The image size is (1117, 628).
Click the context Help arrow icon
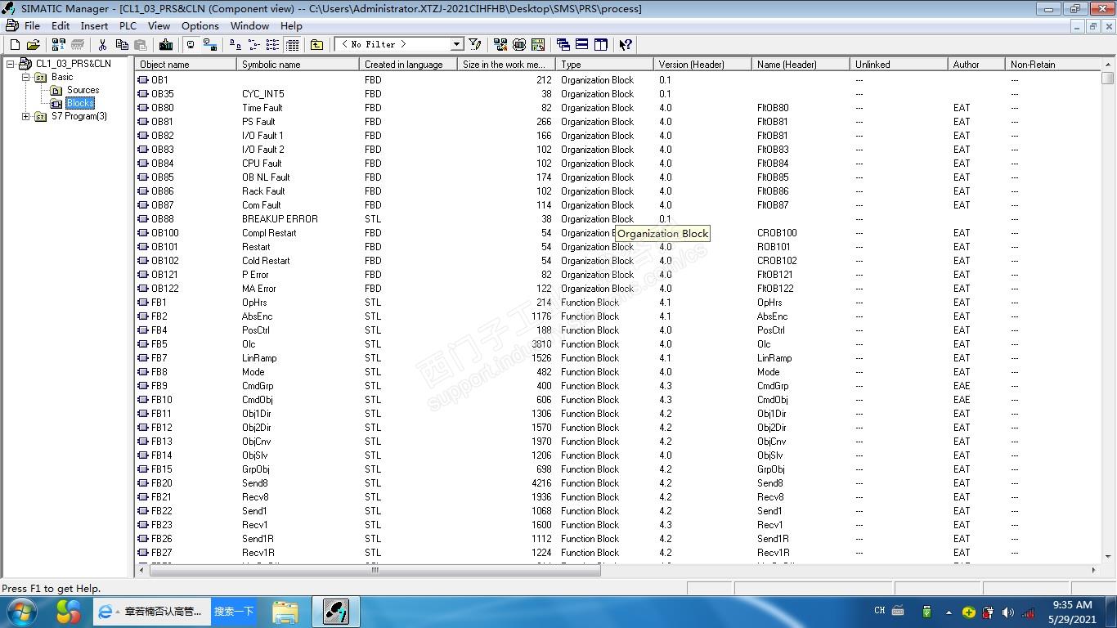pos(626,45)
